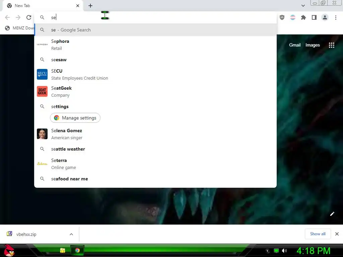Viewport: 343px width, 257px height.
Task: Click the Manage settings chip button
Action: pos(75,118)
